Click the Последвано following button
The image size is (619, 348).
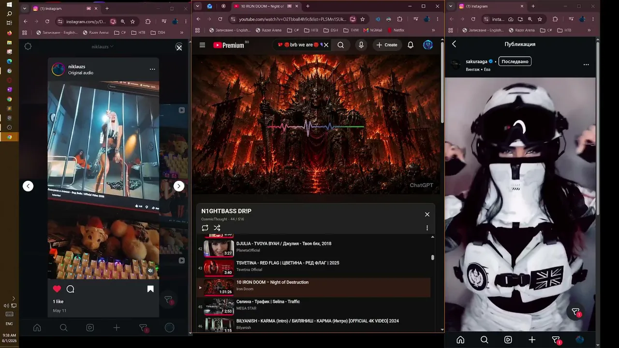point(515,61)
